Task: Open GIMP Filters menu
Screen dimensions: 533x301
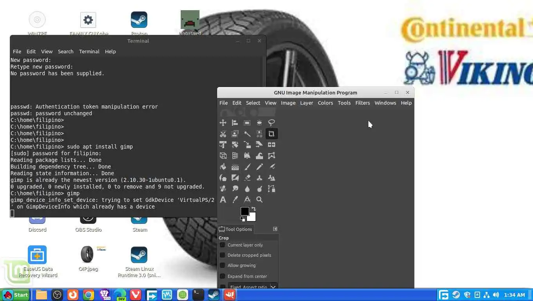Action: click(363, 103)
